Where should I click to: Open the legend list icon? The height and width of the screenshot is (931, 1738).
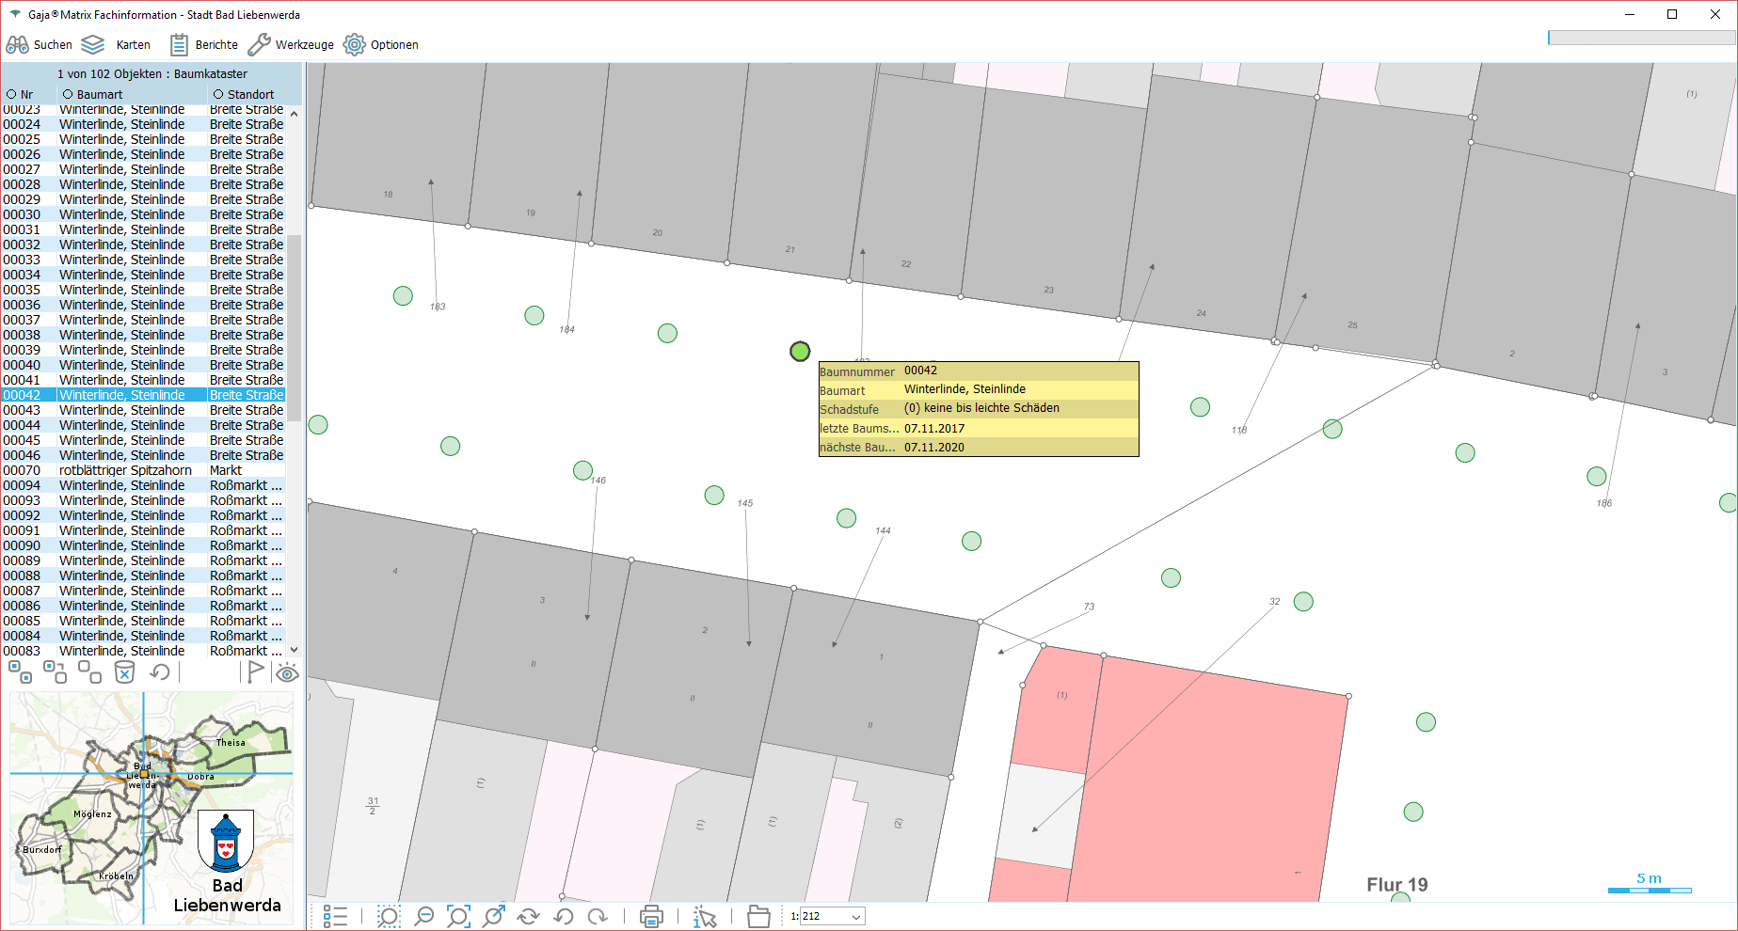[335, 916]
